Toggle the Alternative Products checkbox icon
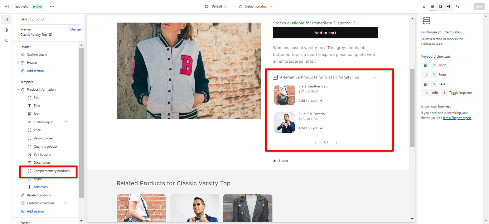 (x=275, y=77)
